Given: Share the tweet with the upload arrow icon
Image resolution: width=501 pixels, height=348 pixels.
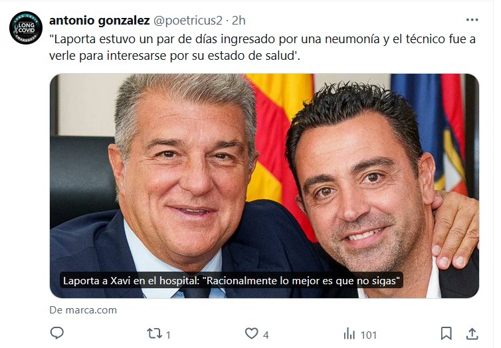Looking at the screenshot, I should click(472, 333).
